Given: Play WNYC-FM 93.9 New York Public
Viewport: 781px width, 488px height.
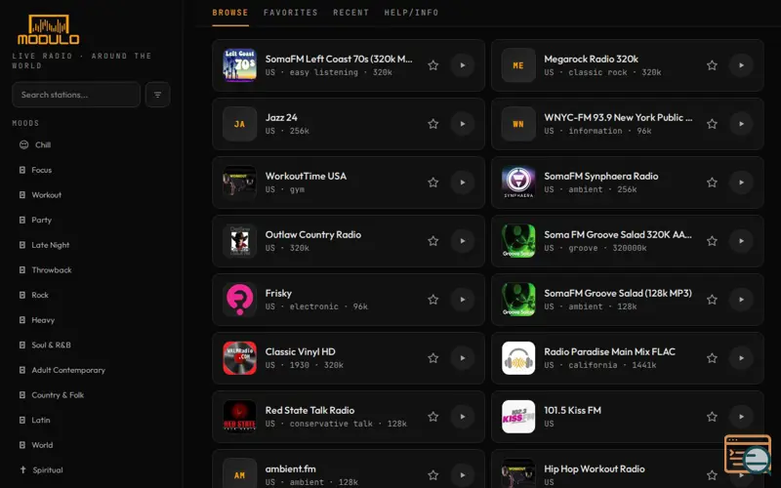Looking at the screenshot, I should 742,124.
